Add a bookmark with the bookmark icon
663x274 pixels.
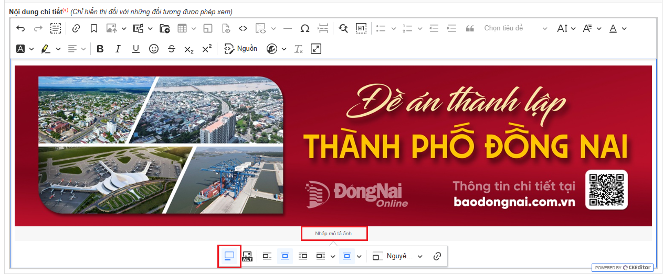pyautogui.click(x=93, y=28)
